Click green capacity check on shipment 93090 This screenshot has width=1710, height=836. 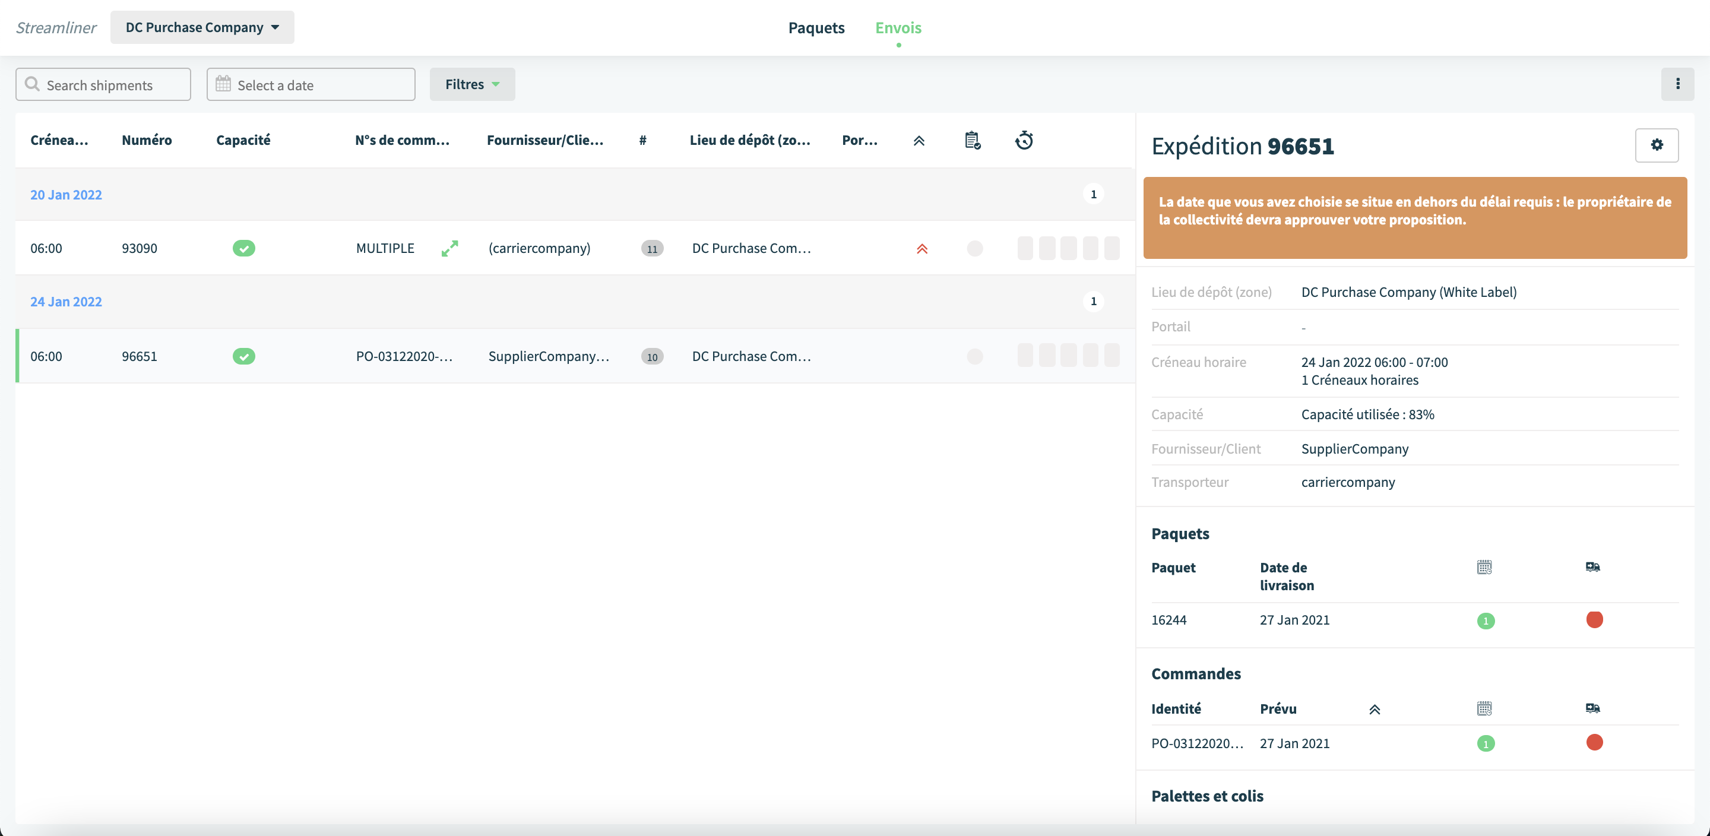[x=243, y=248]
